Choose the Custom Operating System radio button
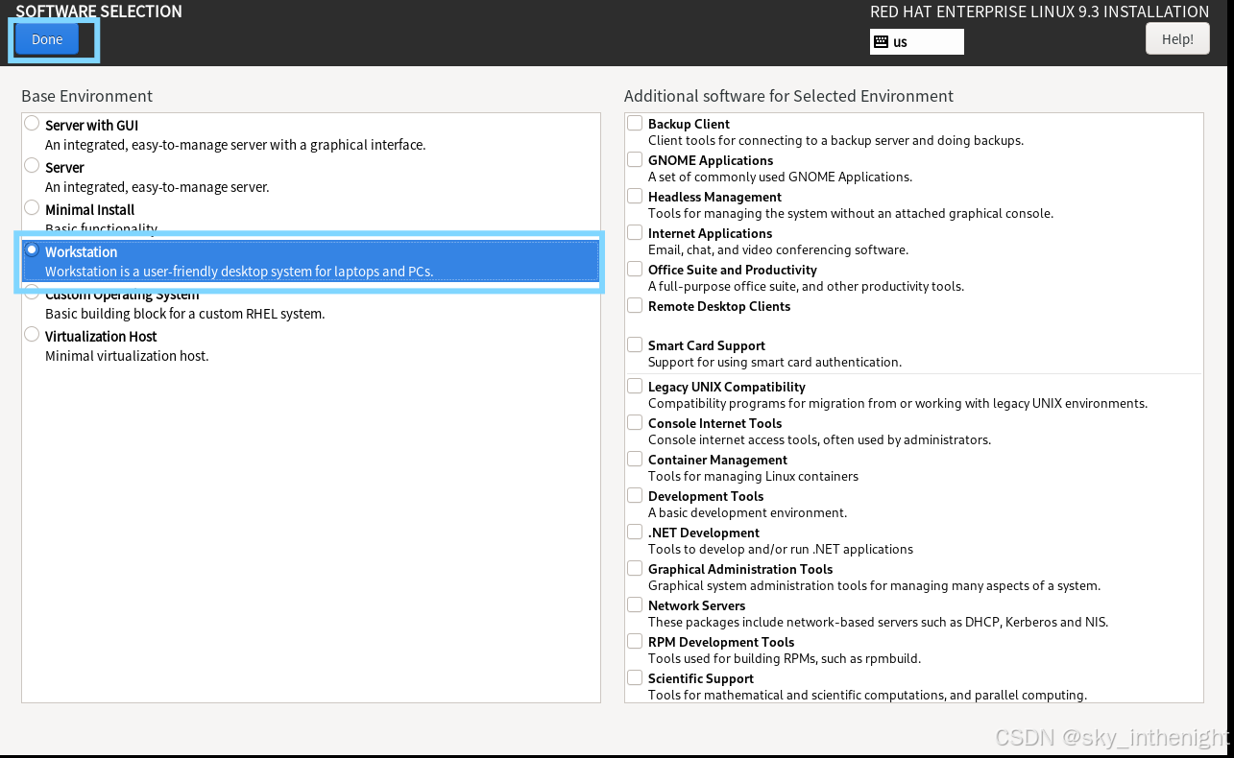This screenshot has height=758, width=1234. click(33, 293)
